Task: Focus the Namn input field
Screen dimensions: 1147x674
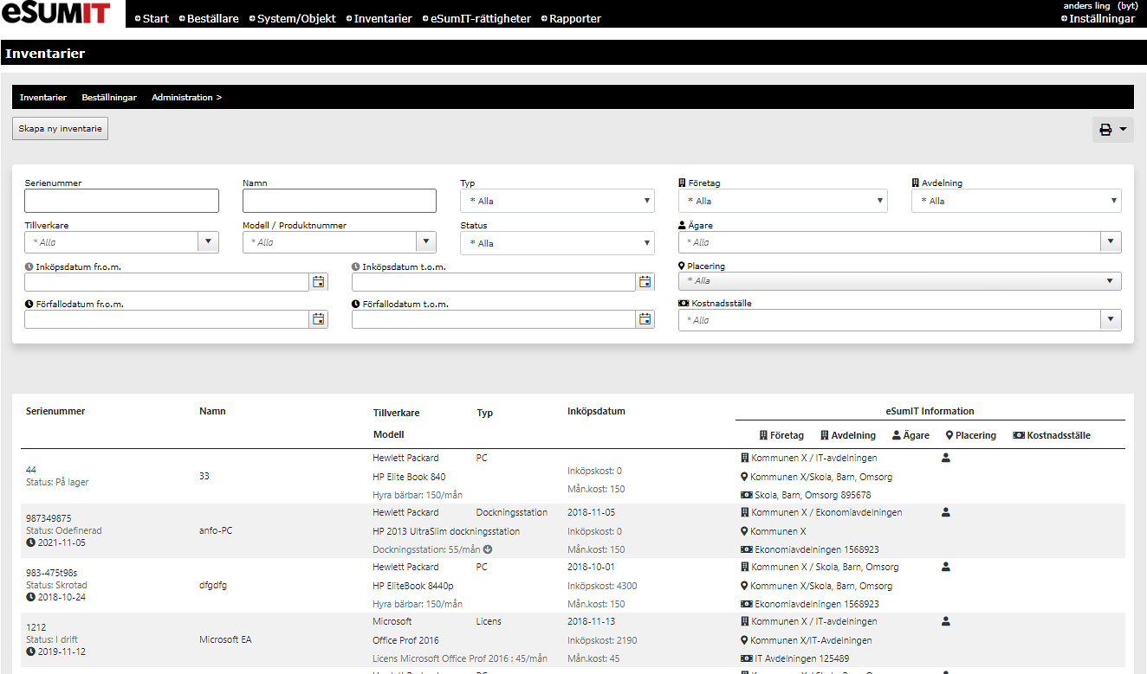Action: coord(340,201)
